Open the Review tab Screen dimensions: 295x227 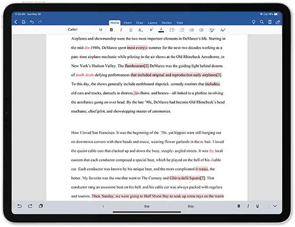[x=167, y=23]
